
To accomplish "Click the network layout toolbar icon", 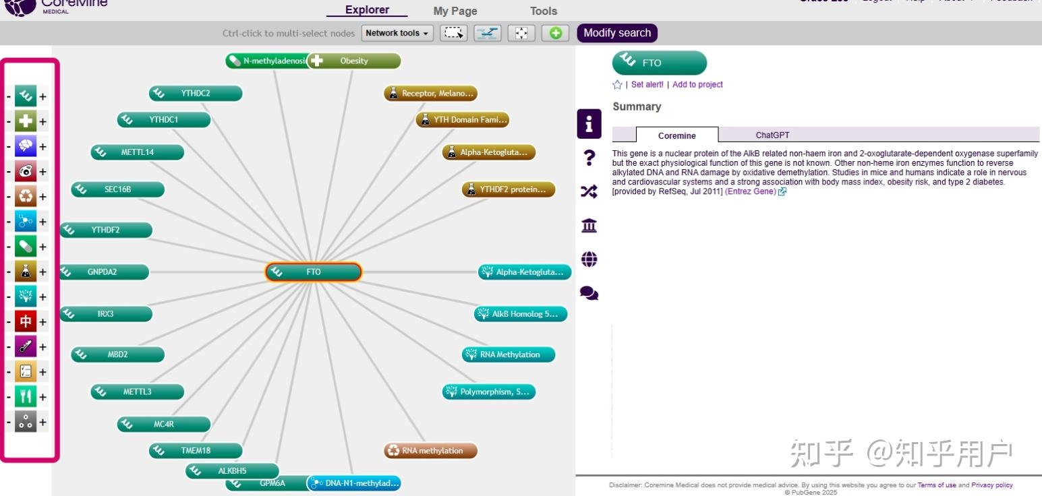I will (x=488, y=33).
